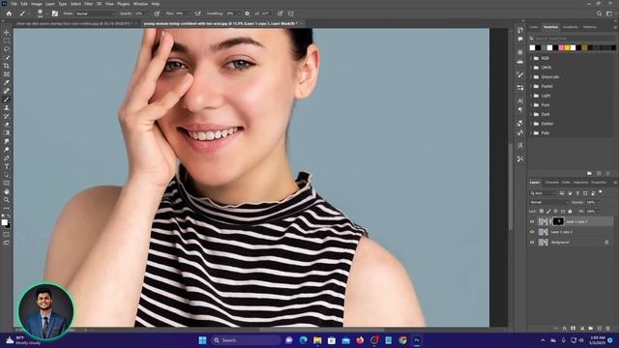Click the Home icon in options bar

pos(9,14)
